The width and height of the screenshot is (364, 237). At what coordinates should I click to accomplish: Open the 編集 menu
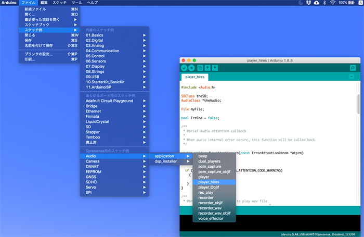pos(44,3)
